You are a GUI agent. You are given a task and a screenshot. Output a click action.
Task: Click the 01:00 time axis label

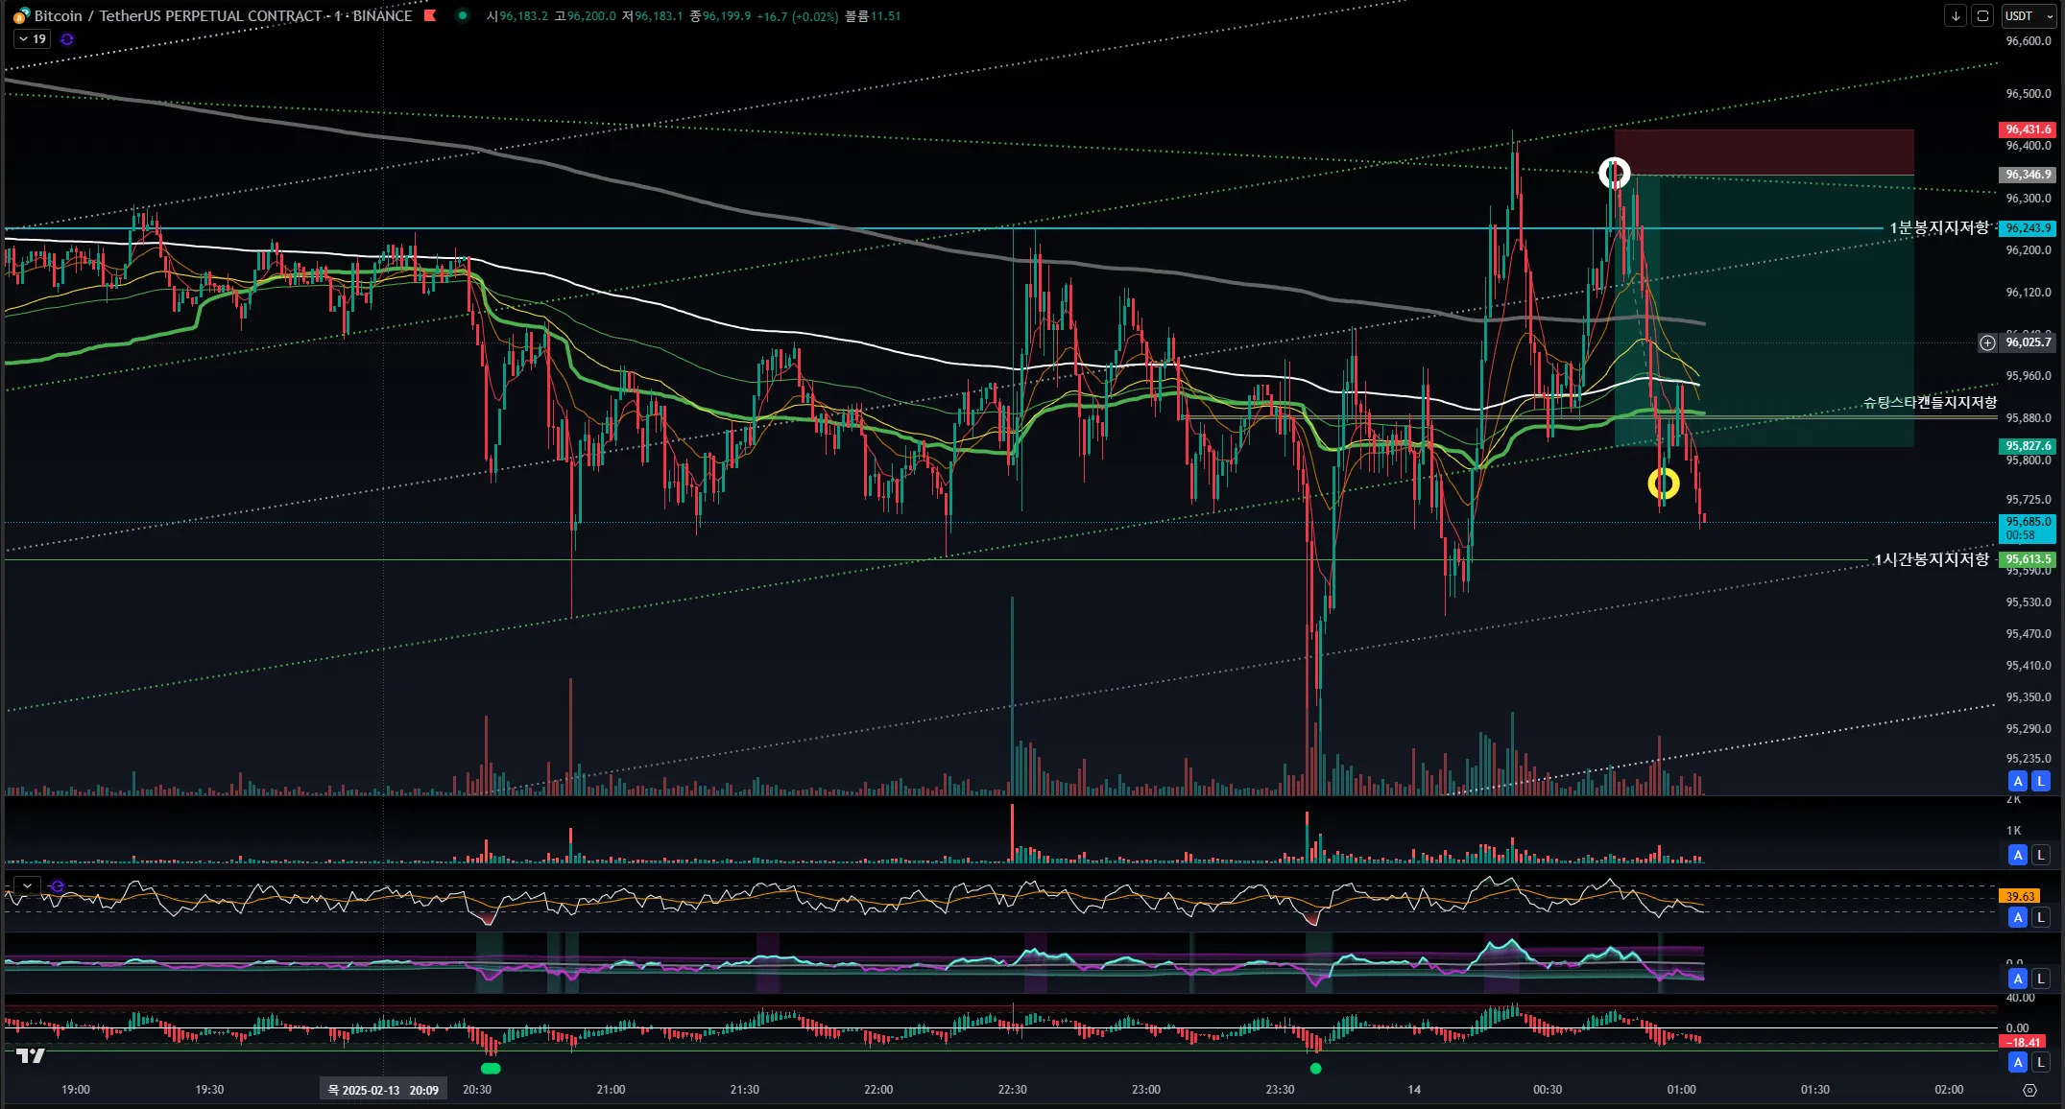1681,1090
